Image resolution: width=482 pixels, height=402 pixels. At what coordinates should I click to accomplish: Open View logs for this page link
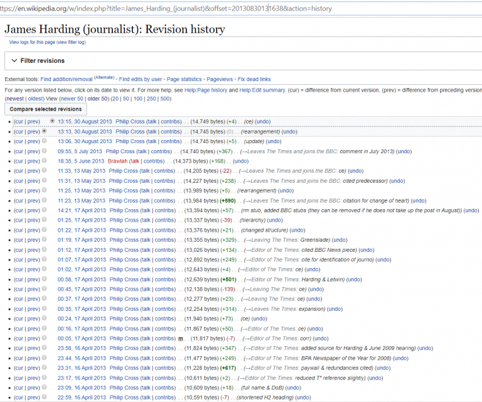pos(32,42)
